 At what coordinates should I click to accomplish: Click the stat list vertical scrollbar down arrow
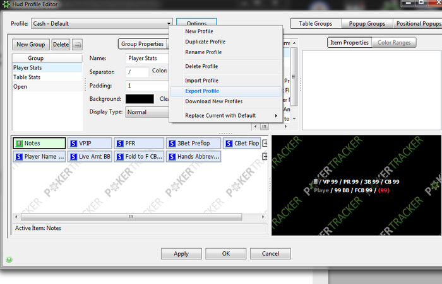click(294, 118)
